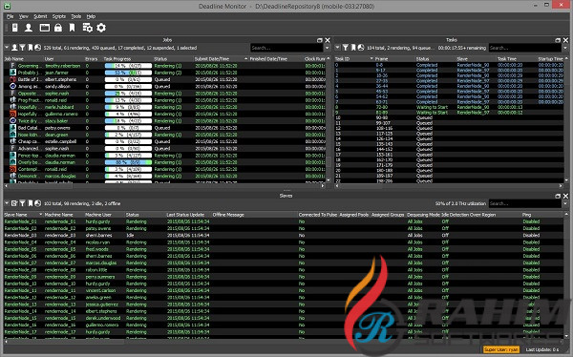Open Jobs panel dropdown arrow menu
This screenshot has height=357, width=573.
point(7,48)
